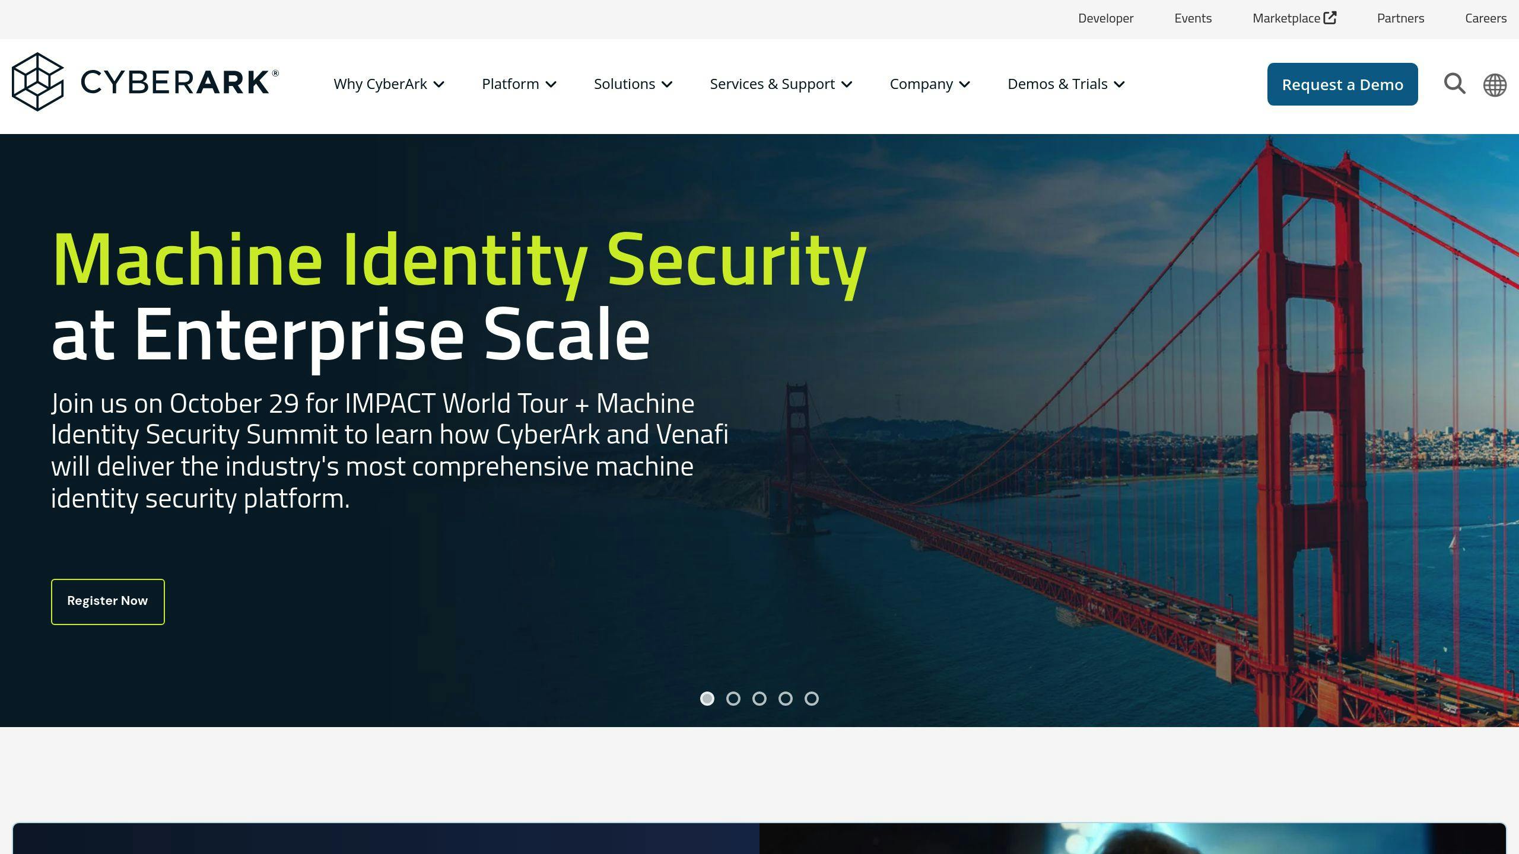Expand the Solutions menu chevron
Screen dimensions: 1519x854
[x=667, y=85]
